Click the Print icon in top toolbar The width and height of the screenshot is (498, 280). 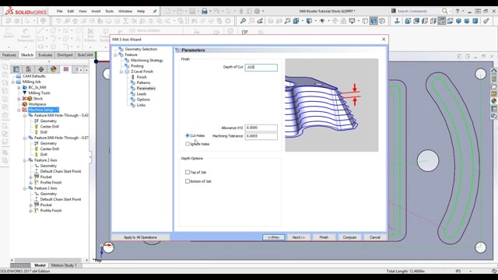point(204,11)
